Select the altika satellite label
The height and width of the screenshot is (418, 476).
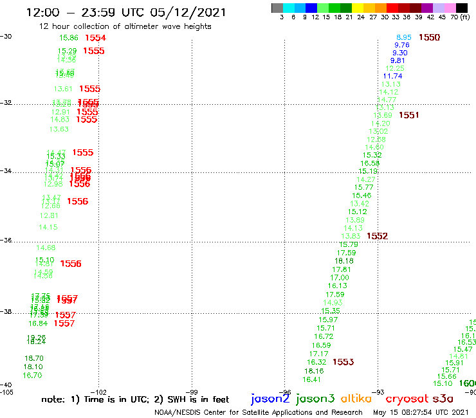[x=356, y=398]
